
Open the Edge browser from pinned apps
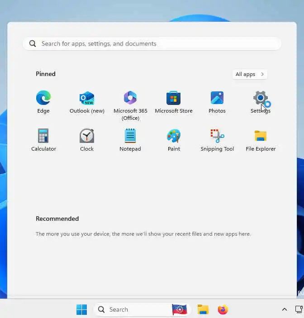(x=43, y=102)
